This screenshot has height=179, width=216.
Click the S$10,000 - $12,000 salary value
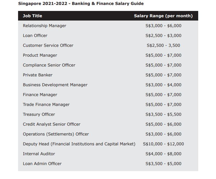(x=163, y=144)
